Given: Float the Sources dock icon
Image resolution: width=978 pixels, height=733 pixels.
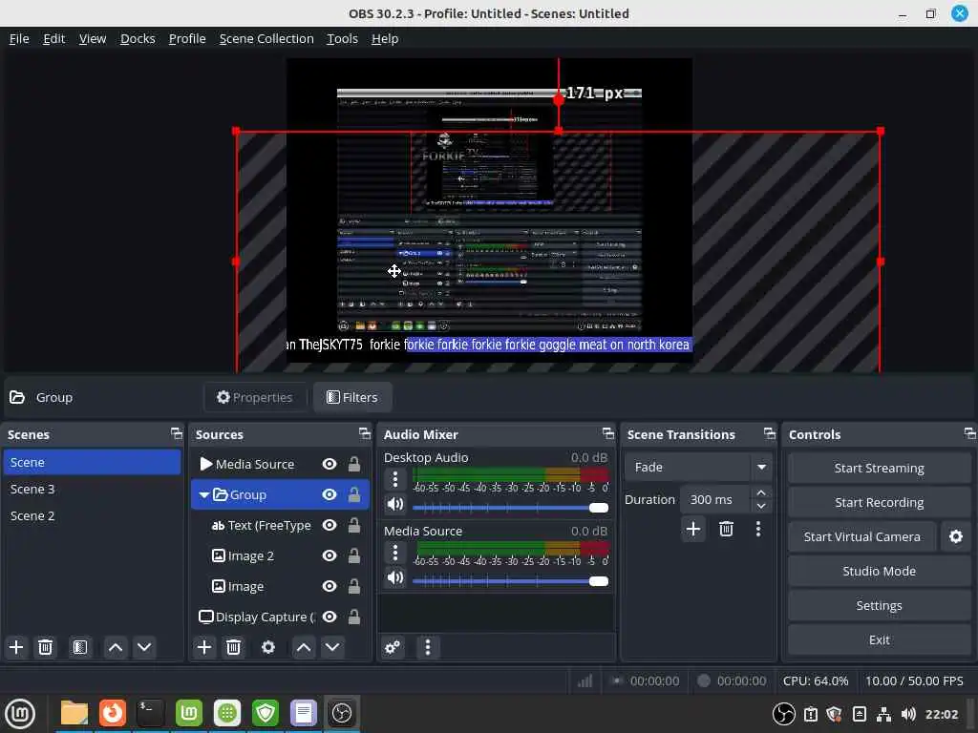Looking at the screenshot, I should pyautogui.click(x=365, y=433).
